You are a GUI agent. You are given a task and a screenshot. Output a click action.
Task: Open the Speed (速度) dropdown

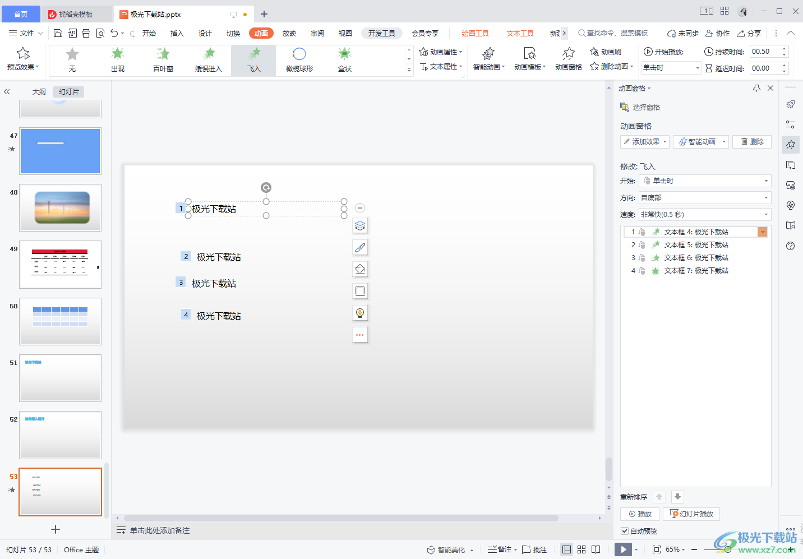point(705,214)
